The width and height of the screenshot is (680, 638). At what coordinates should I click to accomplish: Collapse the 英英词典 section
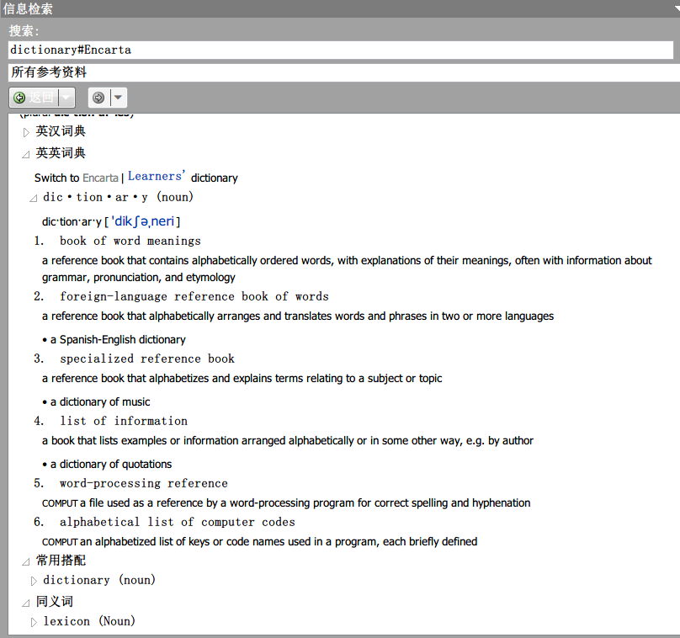coord(26,154)
